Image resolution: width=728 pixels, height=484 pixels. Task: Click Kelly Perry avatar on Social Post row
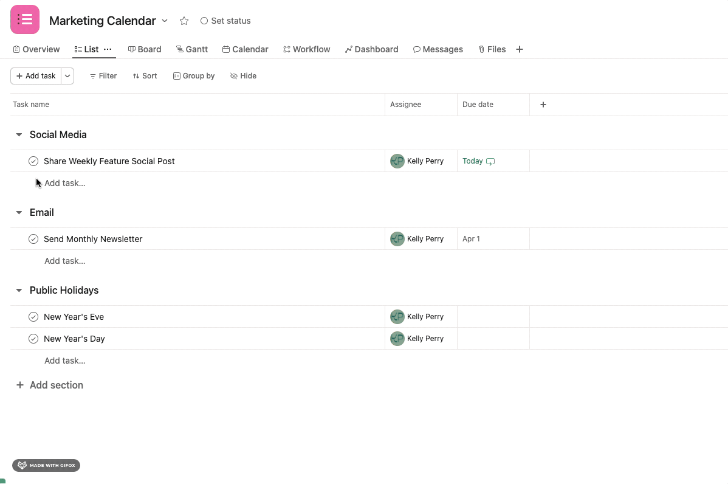[397, 161]
